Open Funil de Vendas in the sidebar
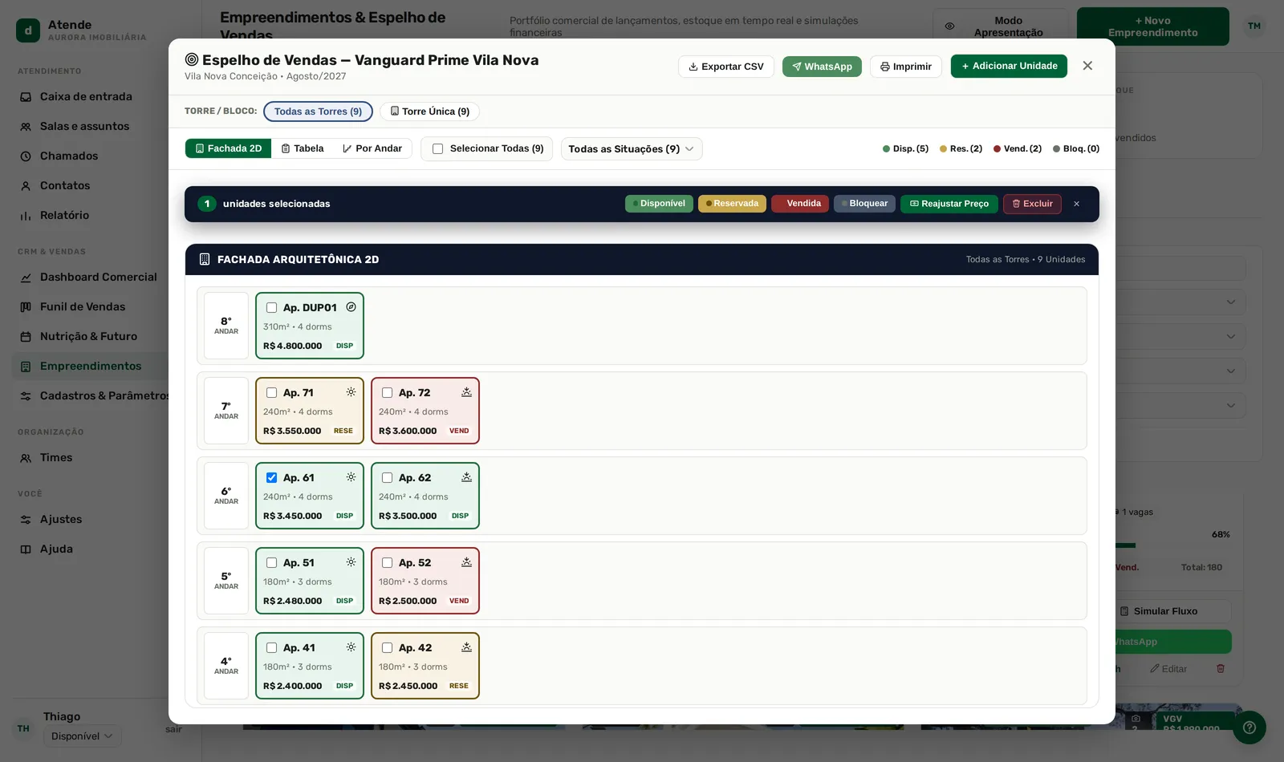This screenshot has height=762, width=1284. [83, 306]
